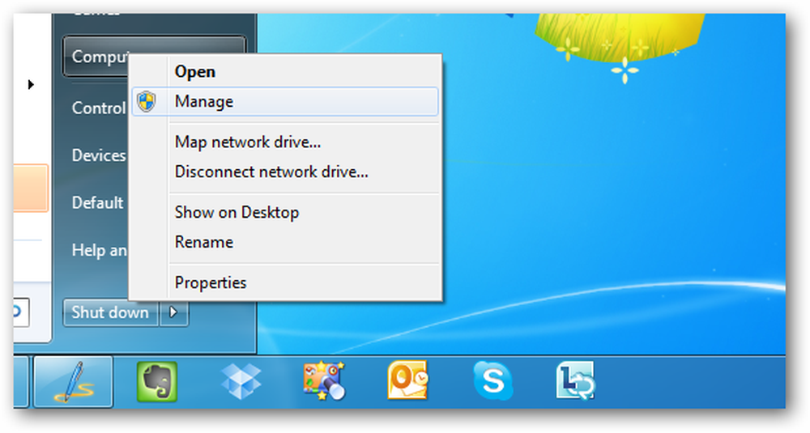Expand the Shut down options arrow

(174, 312)
